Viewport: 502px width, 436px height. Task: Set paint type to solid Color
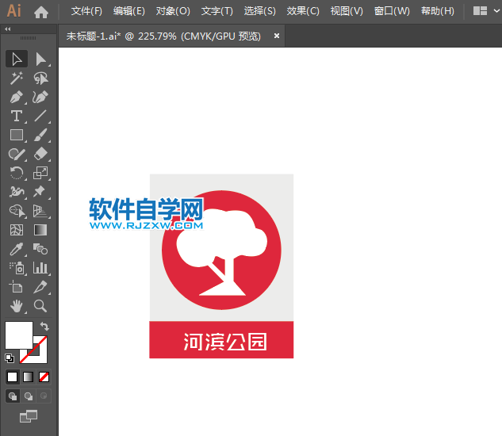point(12,377)
